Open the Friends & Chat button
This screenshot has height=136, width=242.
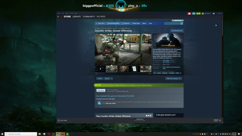[x=217, y=121]
